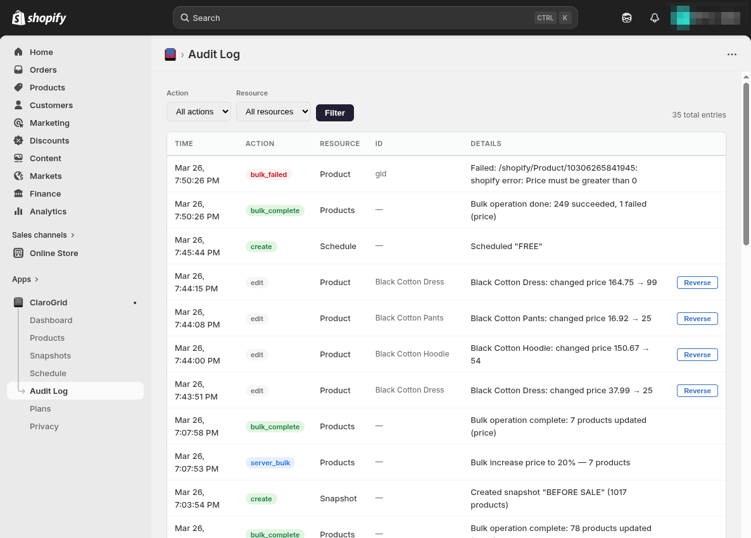This screenshot has height=538, width=751.
Task: Reverse the Black Cotton Hoodie price change
Action: (x=697, y=355)
